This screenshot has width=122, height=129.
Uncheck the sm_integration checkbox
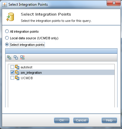tap(12, 72)
